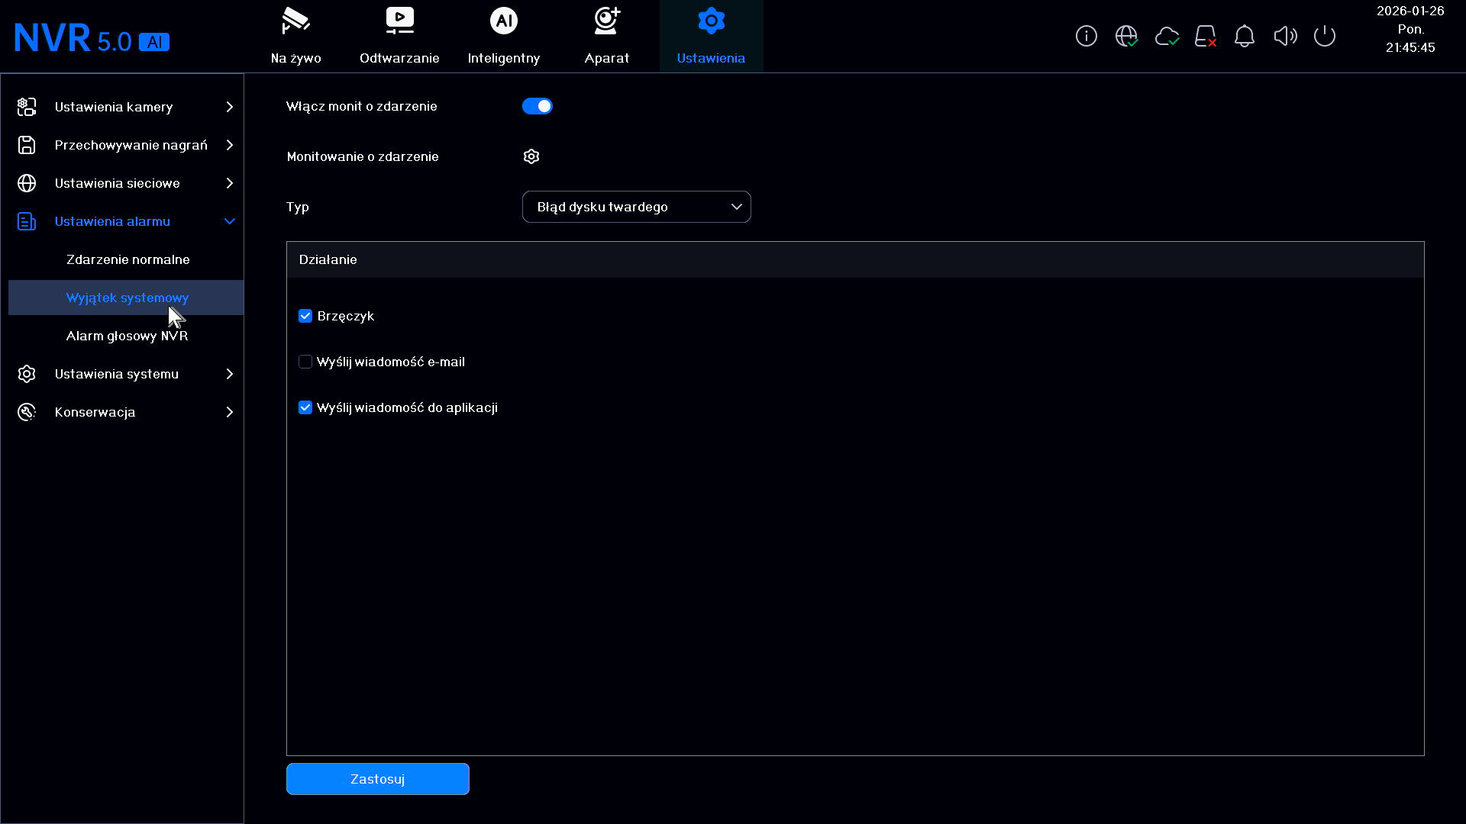This screenshot has width=1466, height=824.
Task: Open the cloud connection status icon
Action: coord(1167,36)
